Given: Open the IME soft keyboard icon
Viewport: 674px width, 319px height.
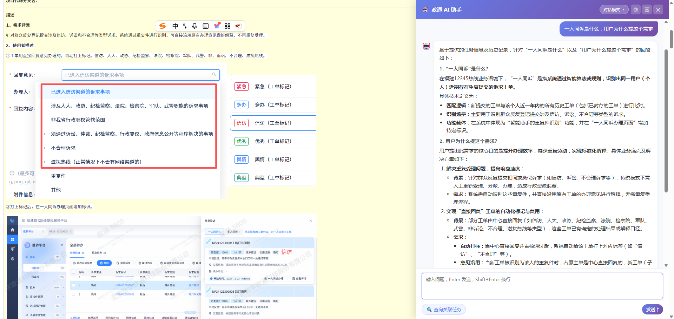Looking at the screenshot, I should pos(206,26).
